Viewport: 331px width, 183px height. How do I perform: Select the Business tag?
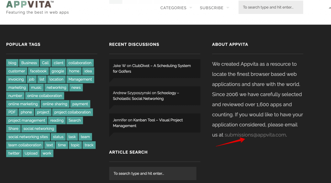click(29, 63)
